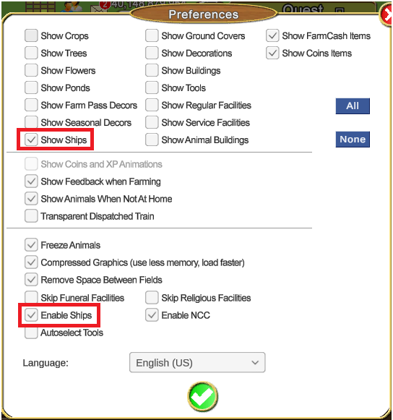Uncheck the Enable Ships option

[31, 315]
